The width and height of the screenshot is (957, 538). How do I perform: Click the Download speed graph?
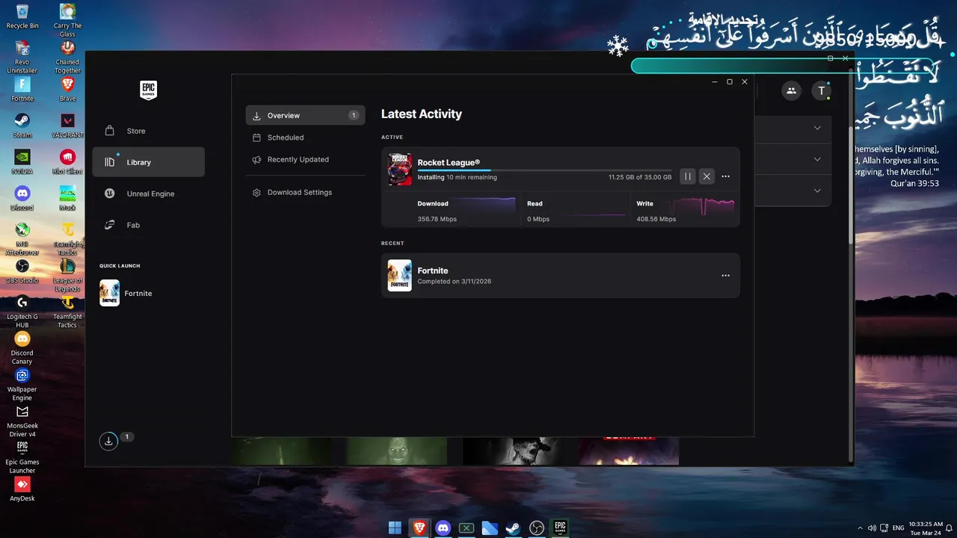pyautogui.click(x=484, y=205)
